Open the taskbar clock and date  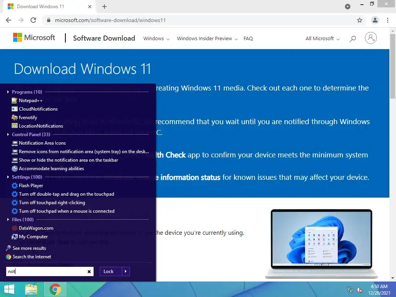click(x=379, y=290)
